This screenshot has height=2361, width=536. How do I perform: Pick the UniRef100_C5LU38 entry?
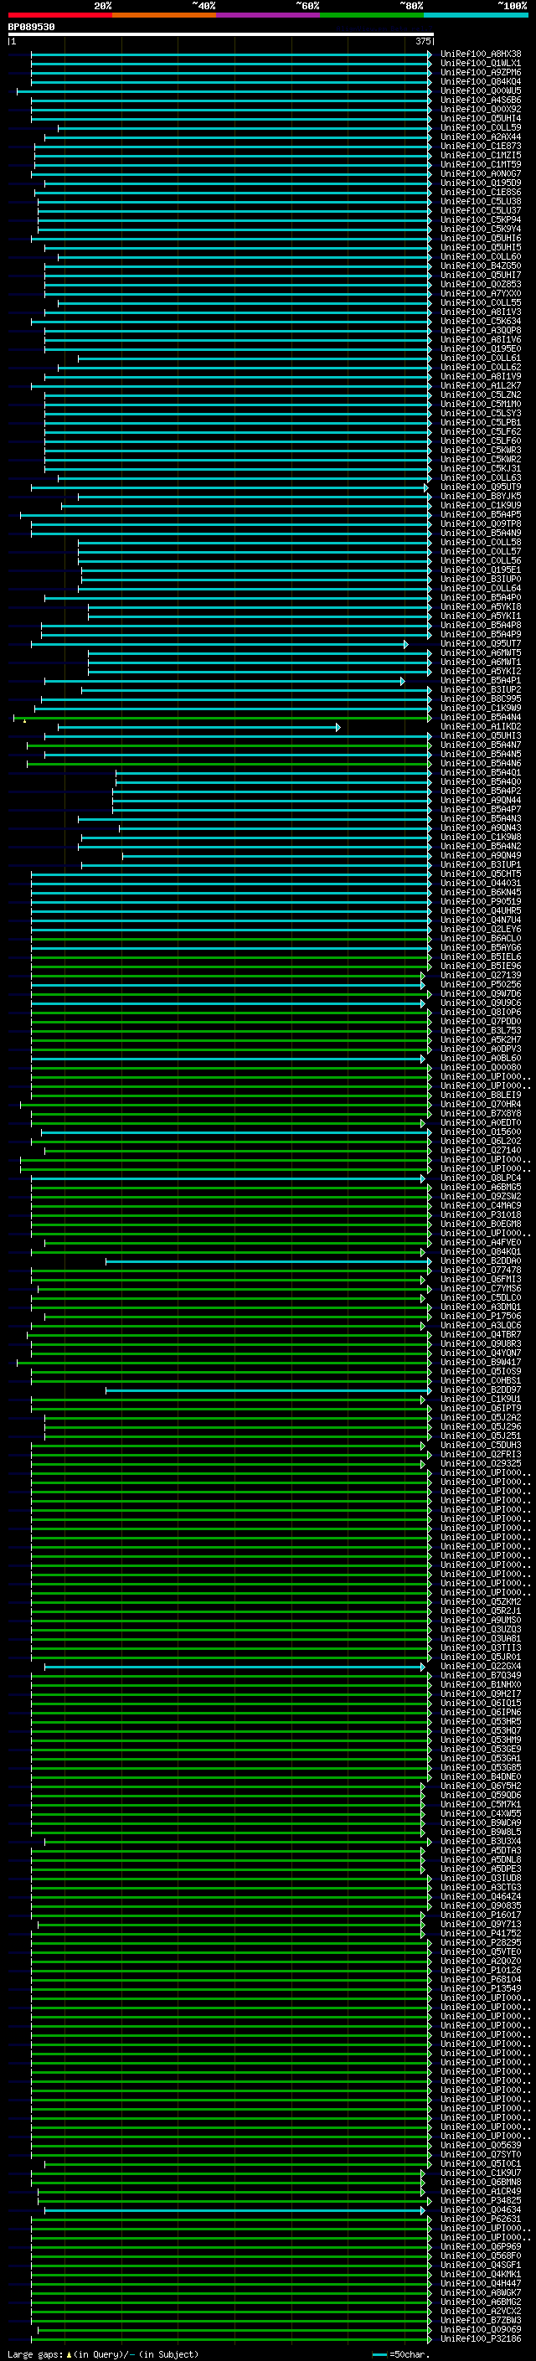(481, 201)
